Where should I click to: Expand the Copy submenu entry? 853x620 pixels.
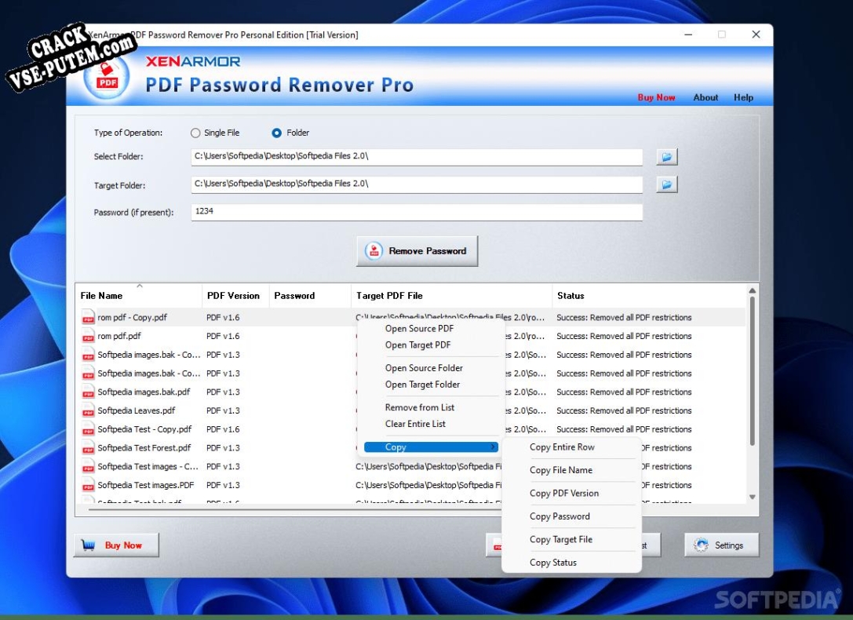point(431,447)
